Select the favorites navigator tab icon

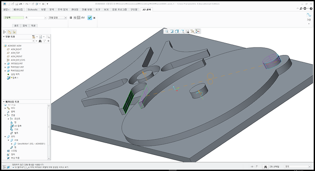click(x=14, y=32)
